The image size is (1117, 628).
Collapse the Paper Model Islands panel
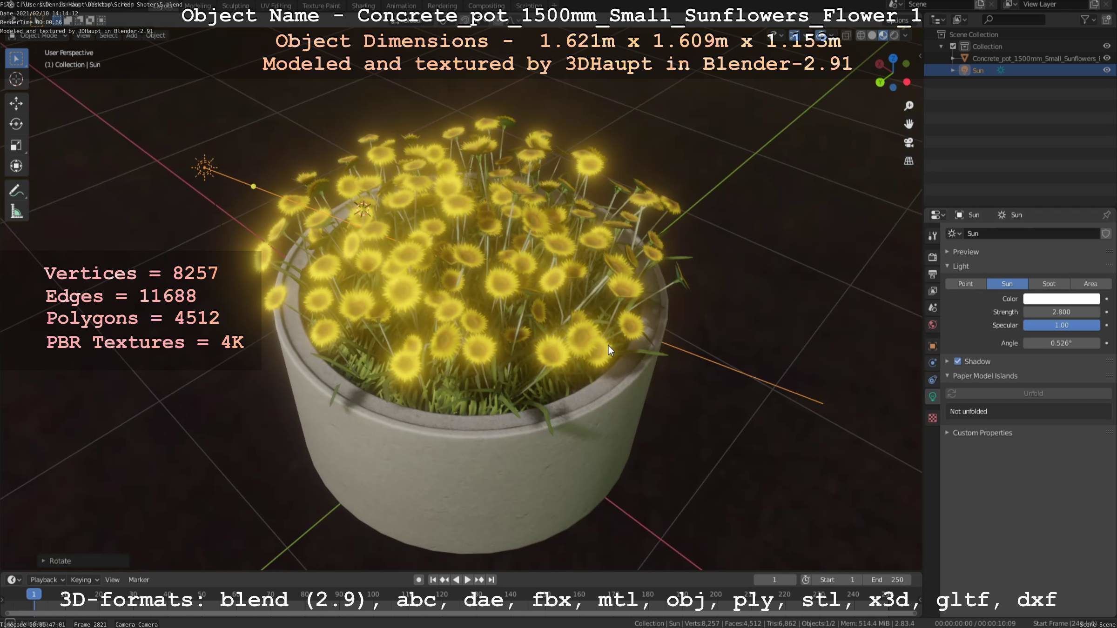click(x=947, y=375)
